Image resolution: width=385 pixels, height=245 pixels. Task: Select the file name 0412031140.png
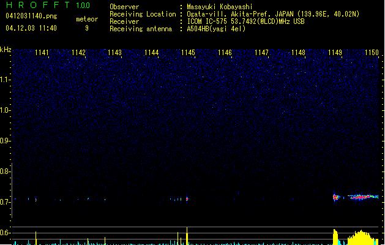pyautogui.click(x=31, y=16)
